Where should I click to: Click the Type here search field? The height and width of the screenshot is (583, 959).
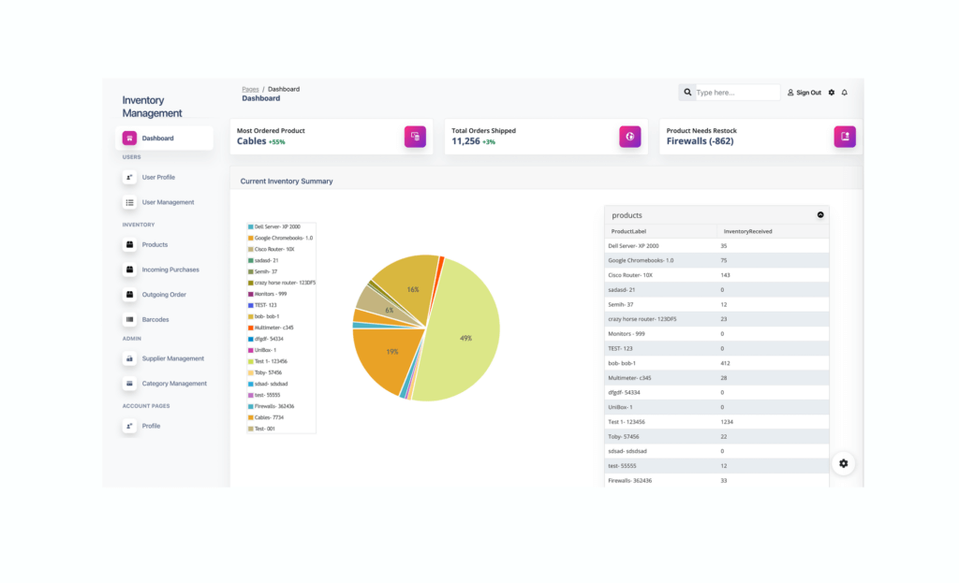point(736,93)
